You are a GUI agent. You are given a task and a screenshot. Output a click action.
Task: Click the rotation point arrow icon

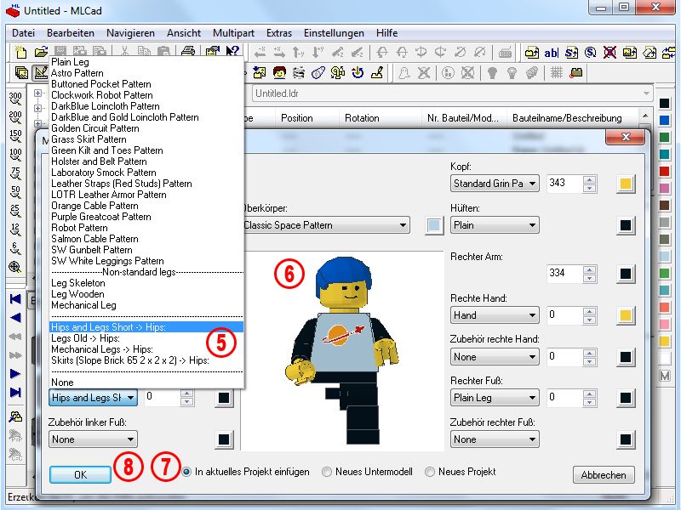358,72
